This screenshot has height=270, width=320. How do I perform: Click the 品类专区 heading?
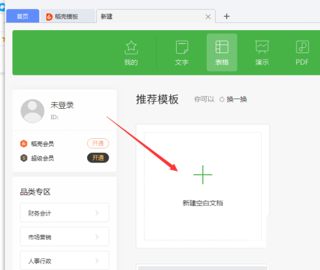pyautogui.click(x=35, y=192)
